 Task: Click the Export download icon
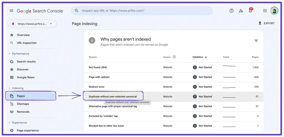[x=260, y=23]
